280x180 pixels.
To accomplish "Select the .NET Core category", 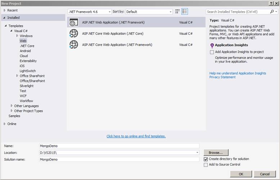I will pyautogui.click(x=27, y=46).
